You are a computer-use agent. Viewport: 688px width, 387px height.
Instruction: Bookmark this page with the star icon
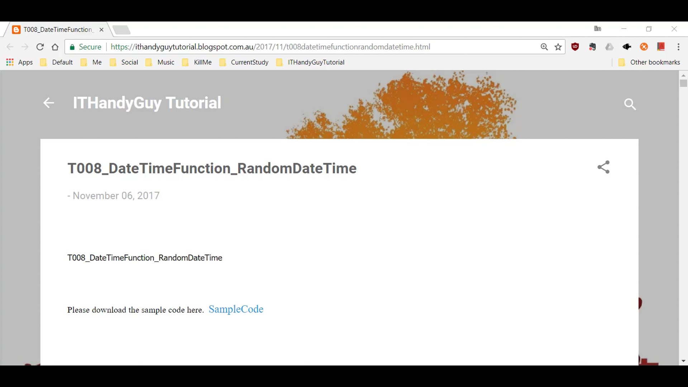(x=558, y=47)
